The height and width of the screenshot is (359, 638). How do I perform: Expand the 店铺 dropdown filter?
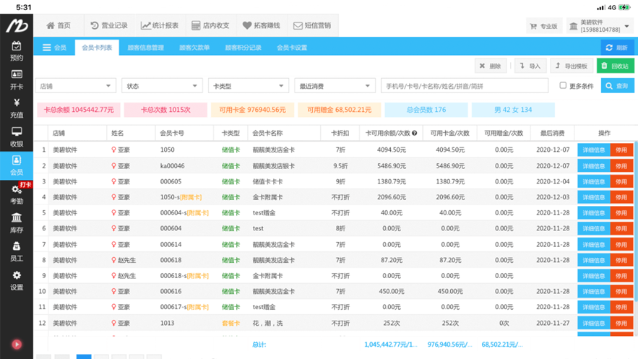pos(76,86)
